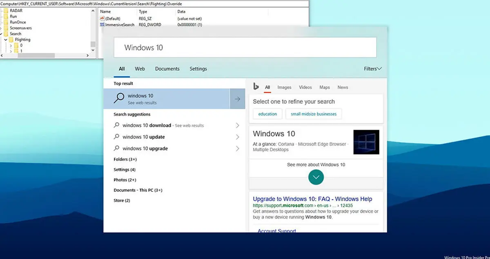The image size is (490, 259).
Task: Switch to the Settings search tab
Action: click(198, 69)
